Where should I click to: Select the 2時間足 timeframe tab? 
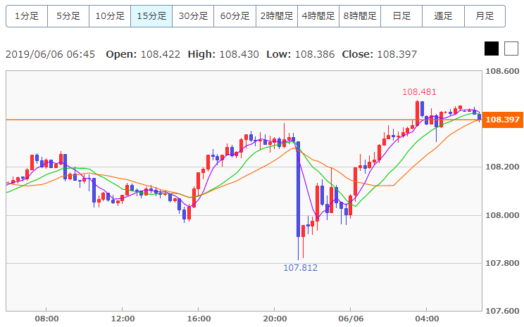tap(277, 16)
